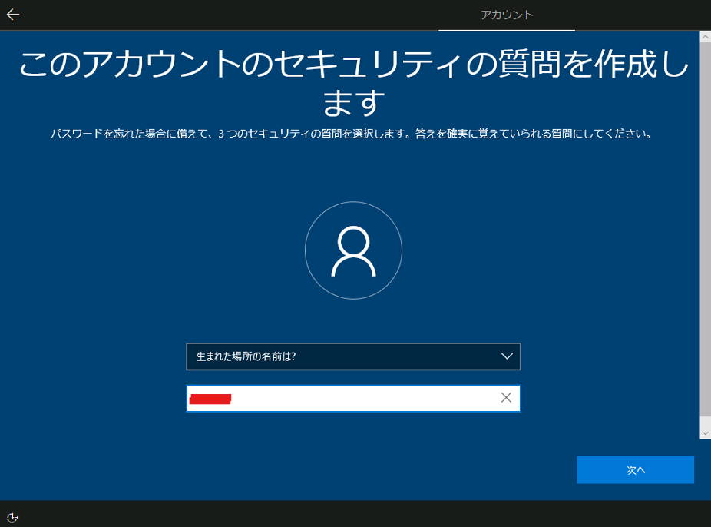Click the user avatar circle
The image size is (711, 527).
click(353, 250)
